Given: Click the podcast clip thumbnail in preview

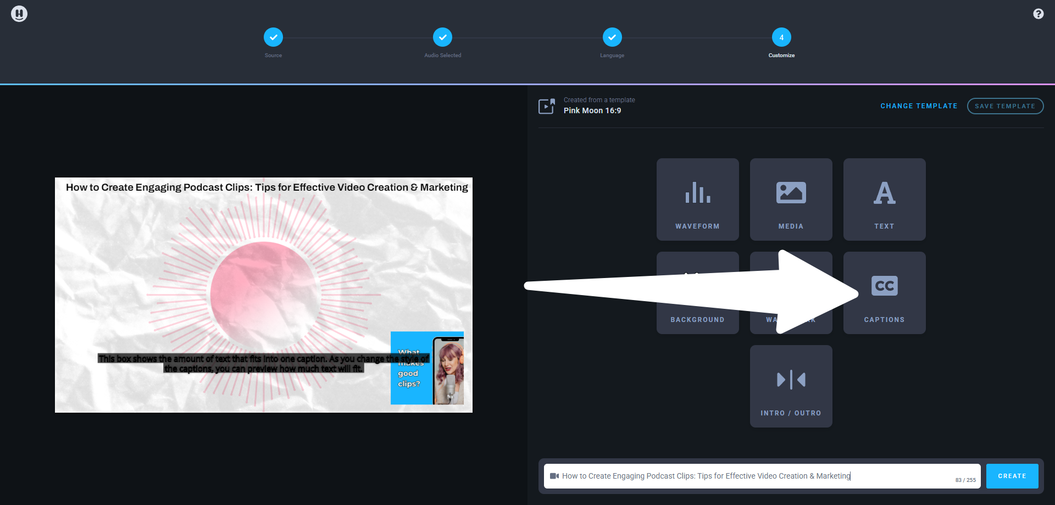Looking at the screenshot, I should (x=427, y=368).
